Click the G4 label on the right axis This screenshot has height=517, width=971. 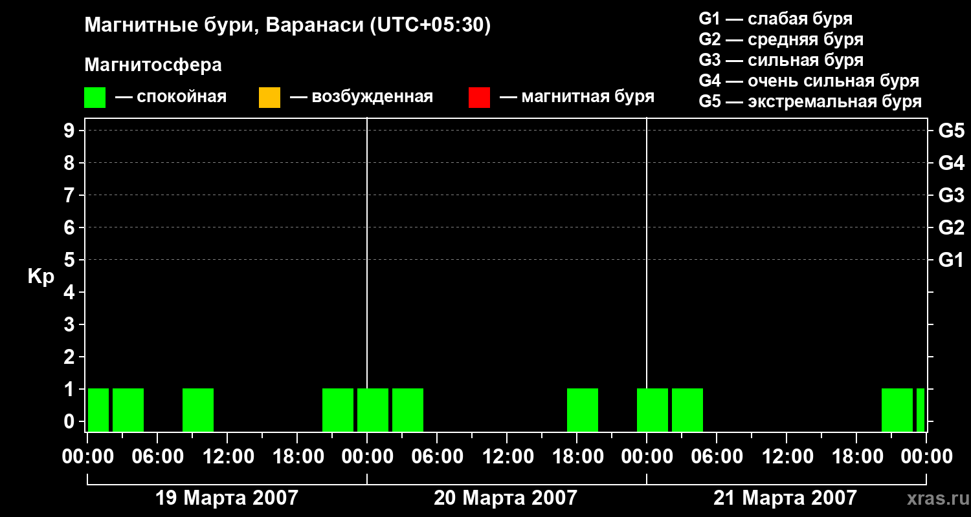[x=951, y=163]
